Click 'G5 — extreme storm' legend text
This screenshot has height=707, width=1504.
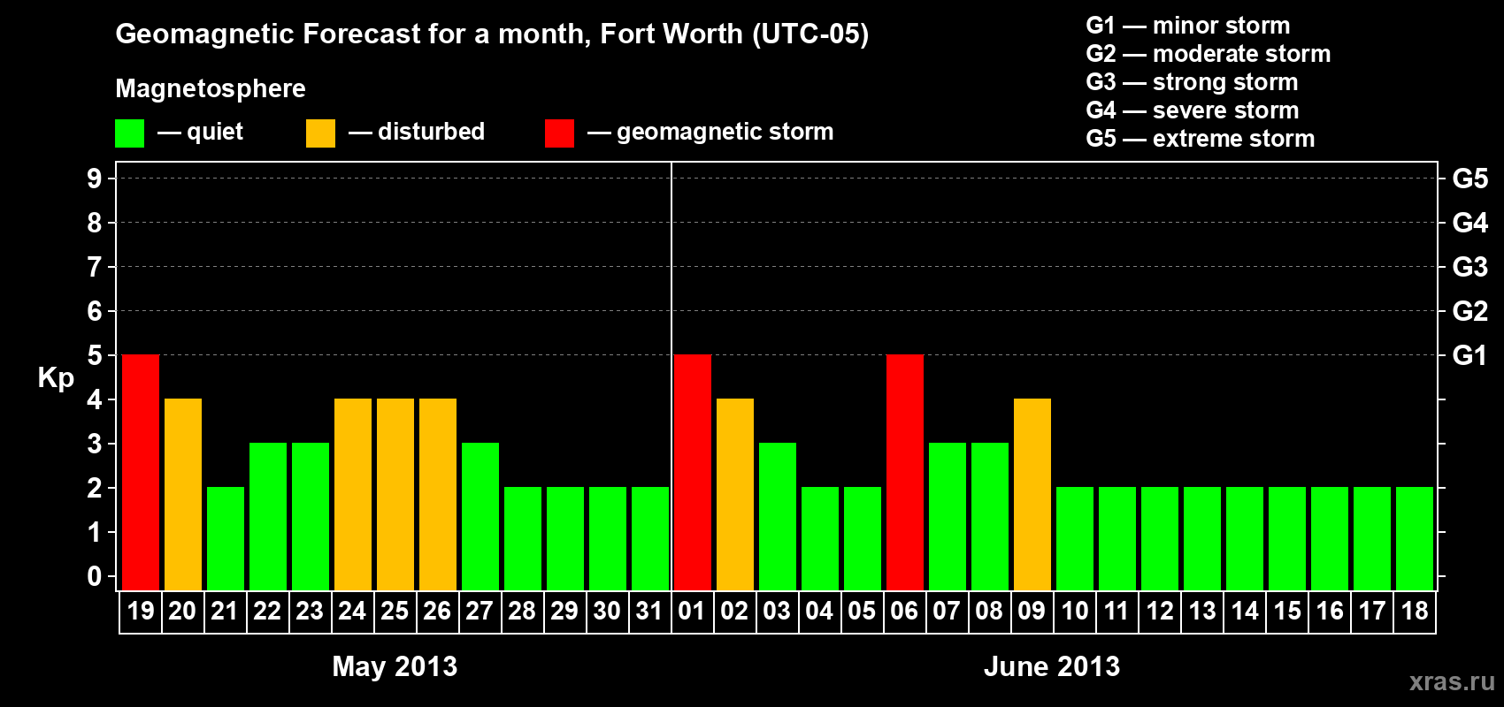click(x=1201, y=139)
